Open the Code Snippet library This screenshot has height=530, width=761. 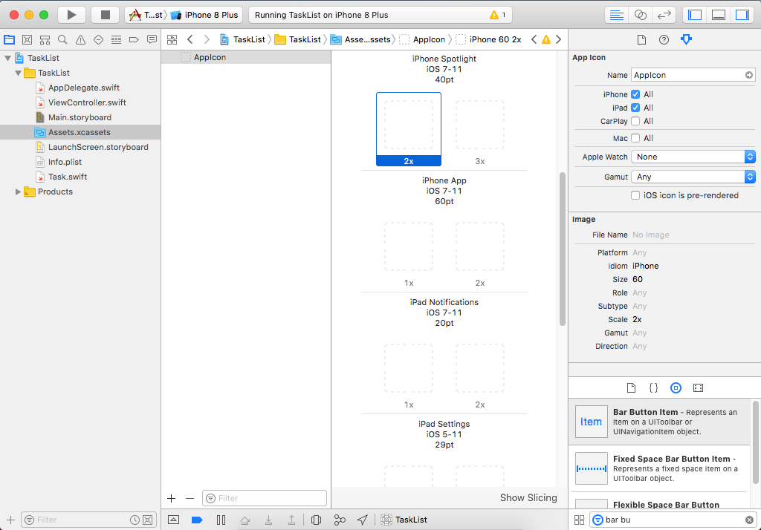pos(653,387)
